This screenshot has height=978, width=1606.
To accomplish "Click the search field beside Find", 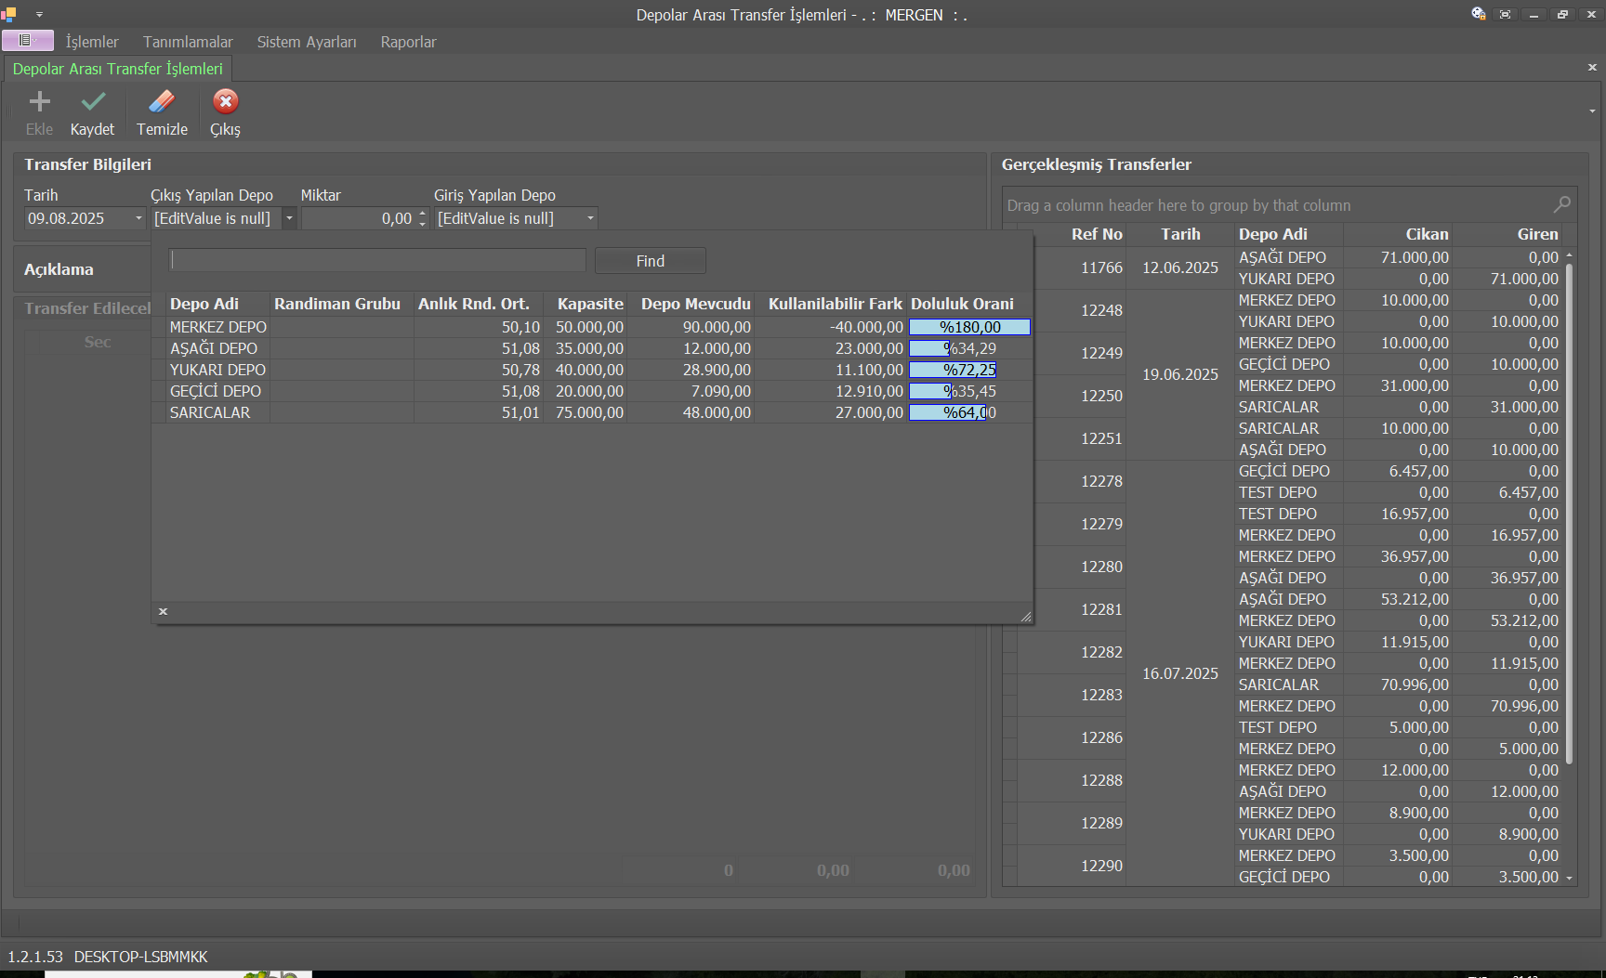I will tap(377, 261).
